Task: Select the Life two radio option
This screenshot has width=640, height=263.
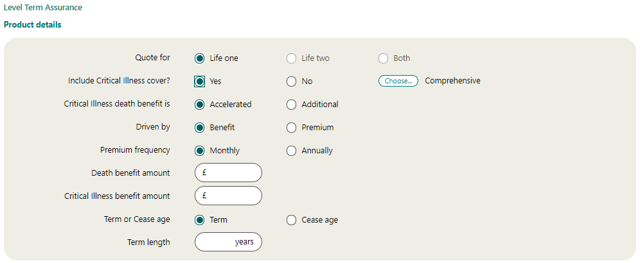Action: tap(292, 58)
